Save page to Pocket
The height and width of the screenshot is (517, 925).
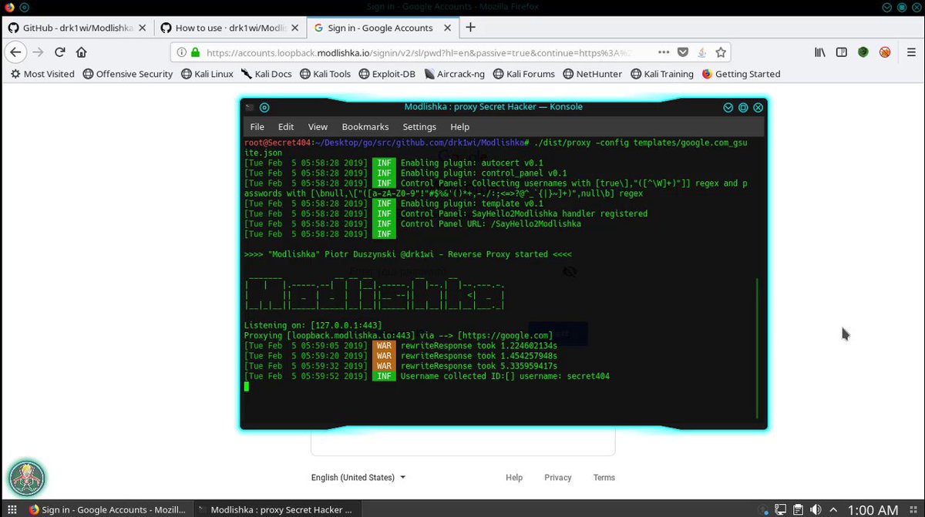point(683,52)
